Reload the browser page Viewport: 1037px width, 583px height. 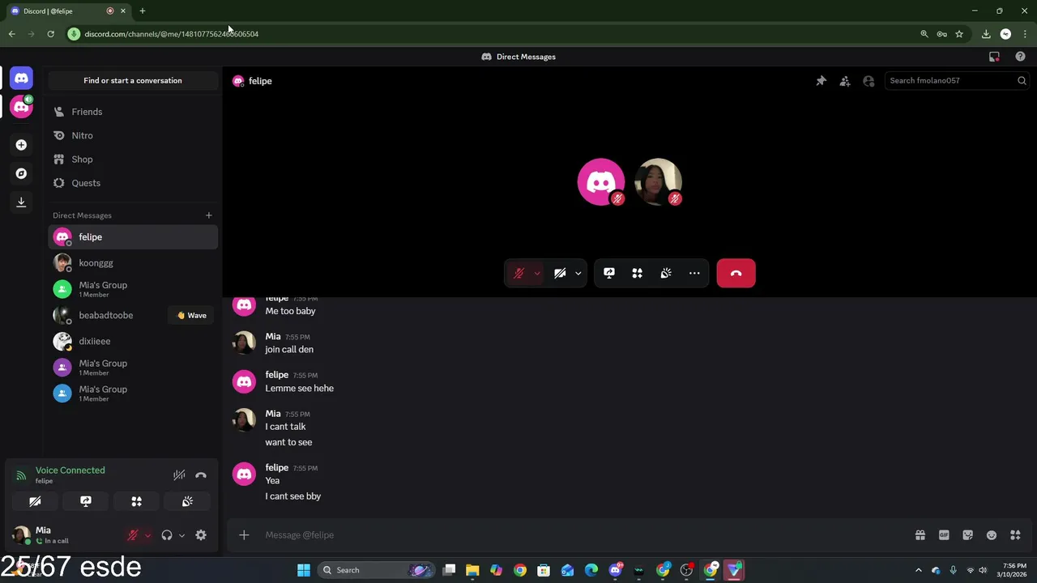click(50, 34)
